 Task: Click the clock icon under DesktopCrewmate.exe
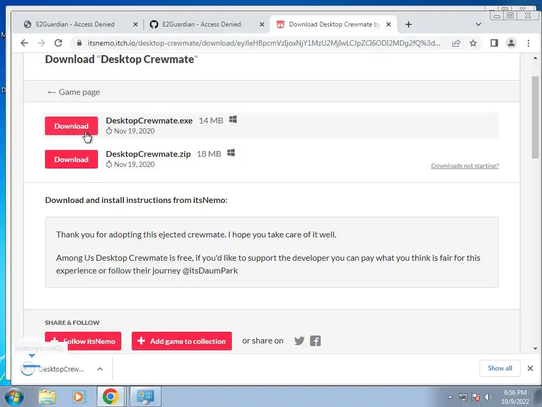tap(109, 131)
